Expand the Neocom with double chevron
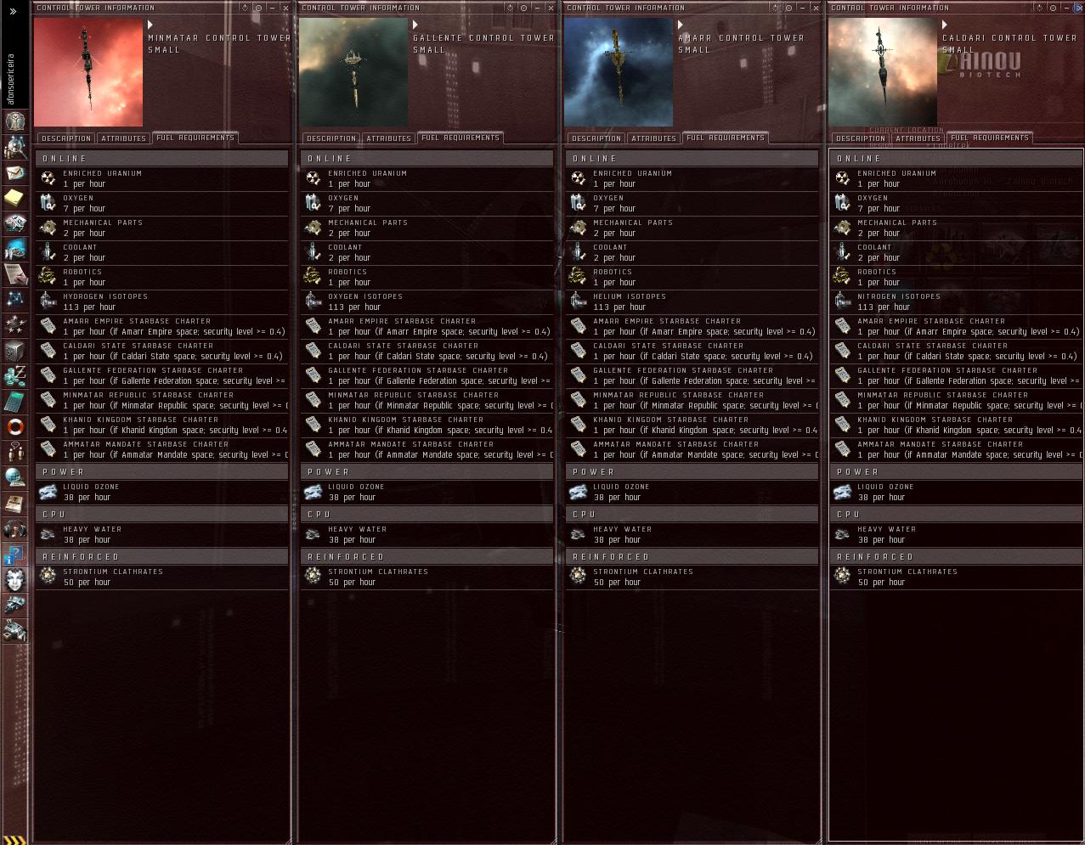 pos(13,11)
